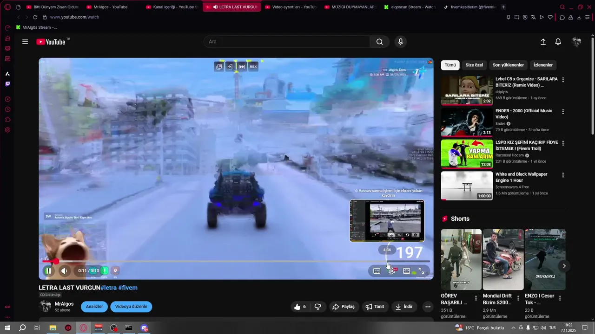Click the Tanıt promote button
The width and height of the screenshot is (595, 334).
[x=375, y=307]
